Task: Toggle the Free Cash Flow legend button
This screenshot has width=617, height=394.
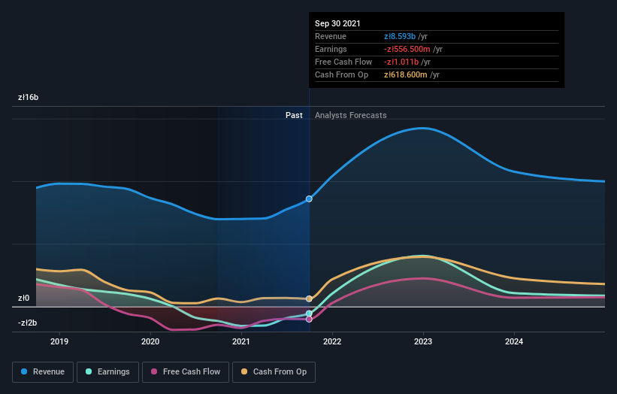Action: click(186, 372)
